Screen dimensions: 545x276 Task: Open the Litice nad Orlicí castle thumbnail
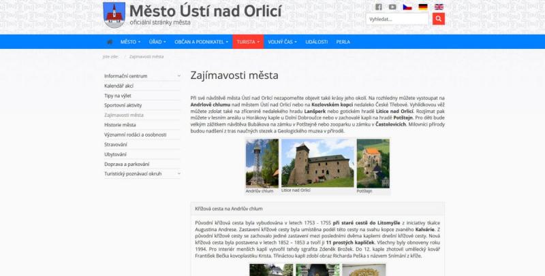pos(317,163)
